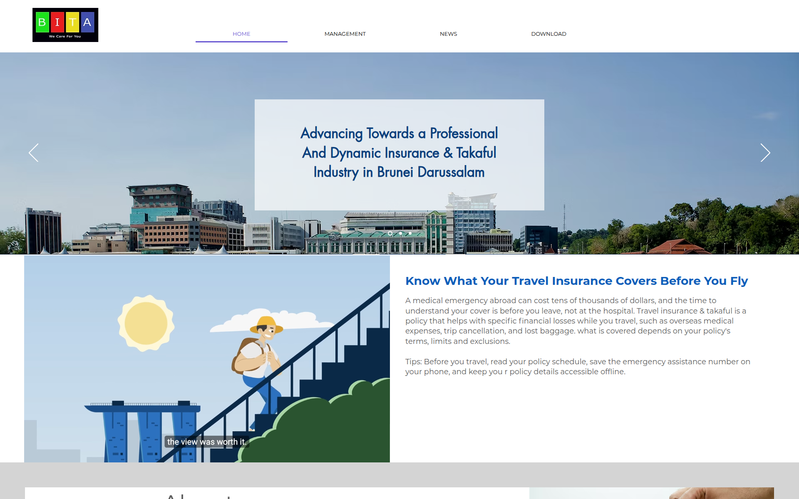Play the hiking traveler illustration video
The image size is (799, 499).
207,358
